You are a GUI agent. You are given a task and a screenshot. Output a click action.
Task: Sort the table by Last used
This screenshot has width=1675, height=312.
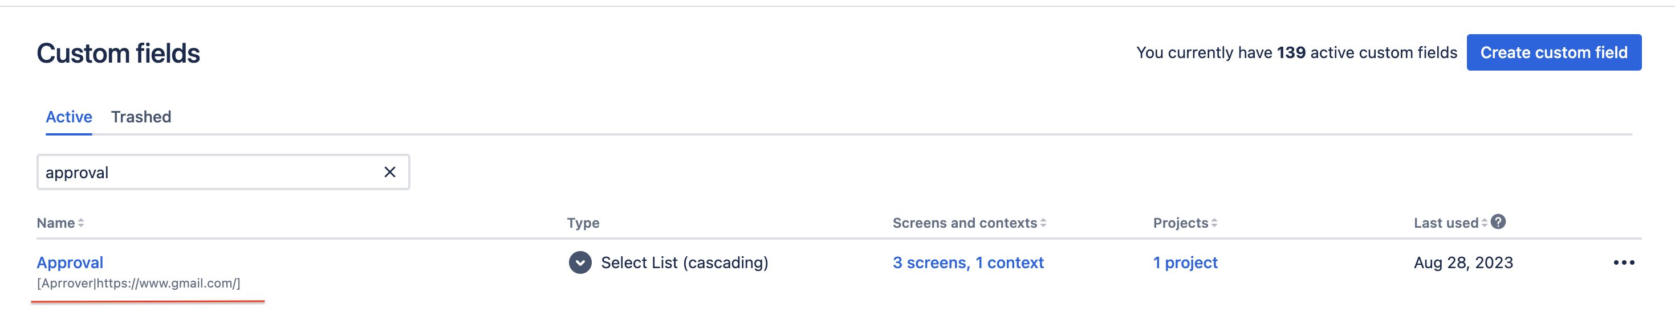pyautogui.click(x=1450, y=223)
